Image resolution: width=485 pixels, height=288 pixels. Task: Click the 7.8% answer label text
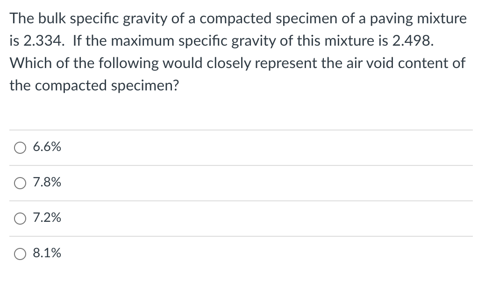pyautogui.click(x=46, y=183)
